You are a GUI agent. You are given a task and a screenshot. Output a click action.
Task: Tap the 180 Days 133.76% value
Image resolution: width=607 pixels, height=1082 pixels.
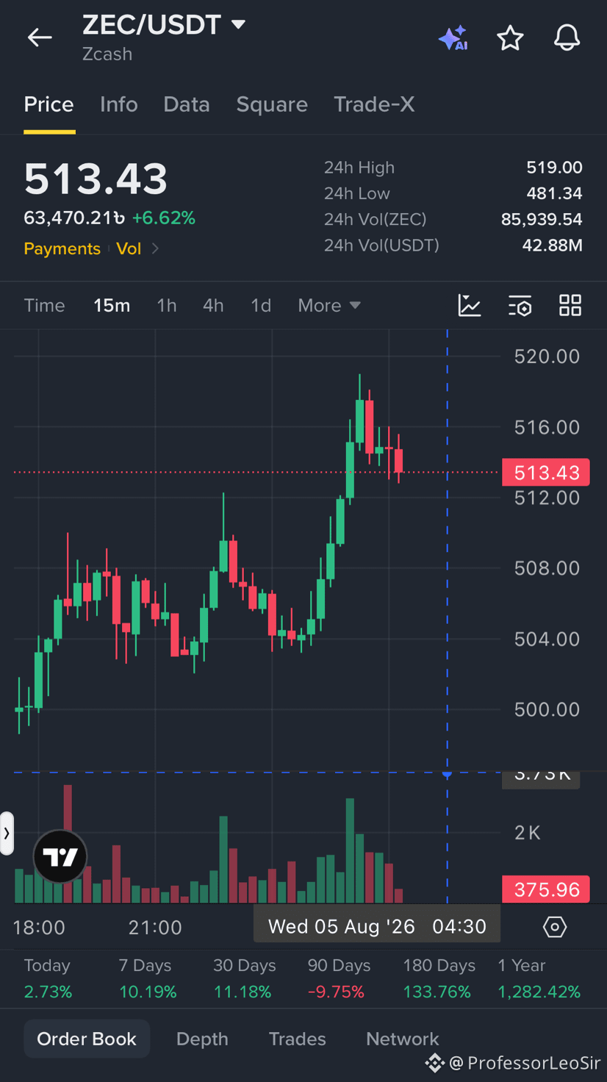437,992
